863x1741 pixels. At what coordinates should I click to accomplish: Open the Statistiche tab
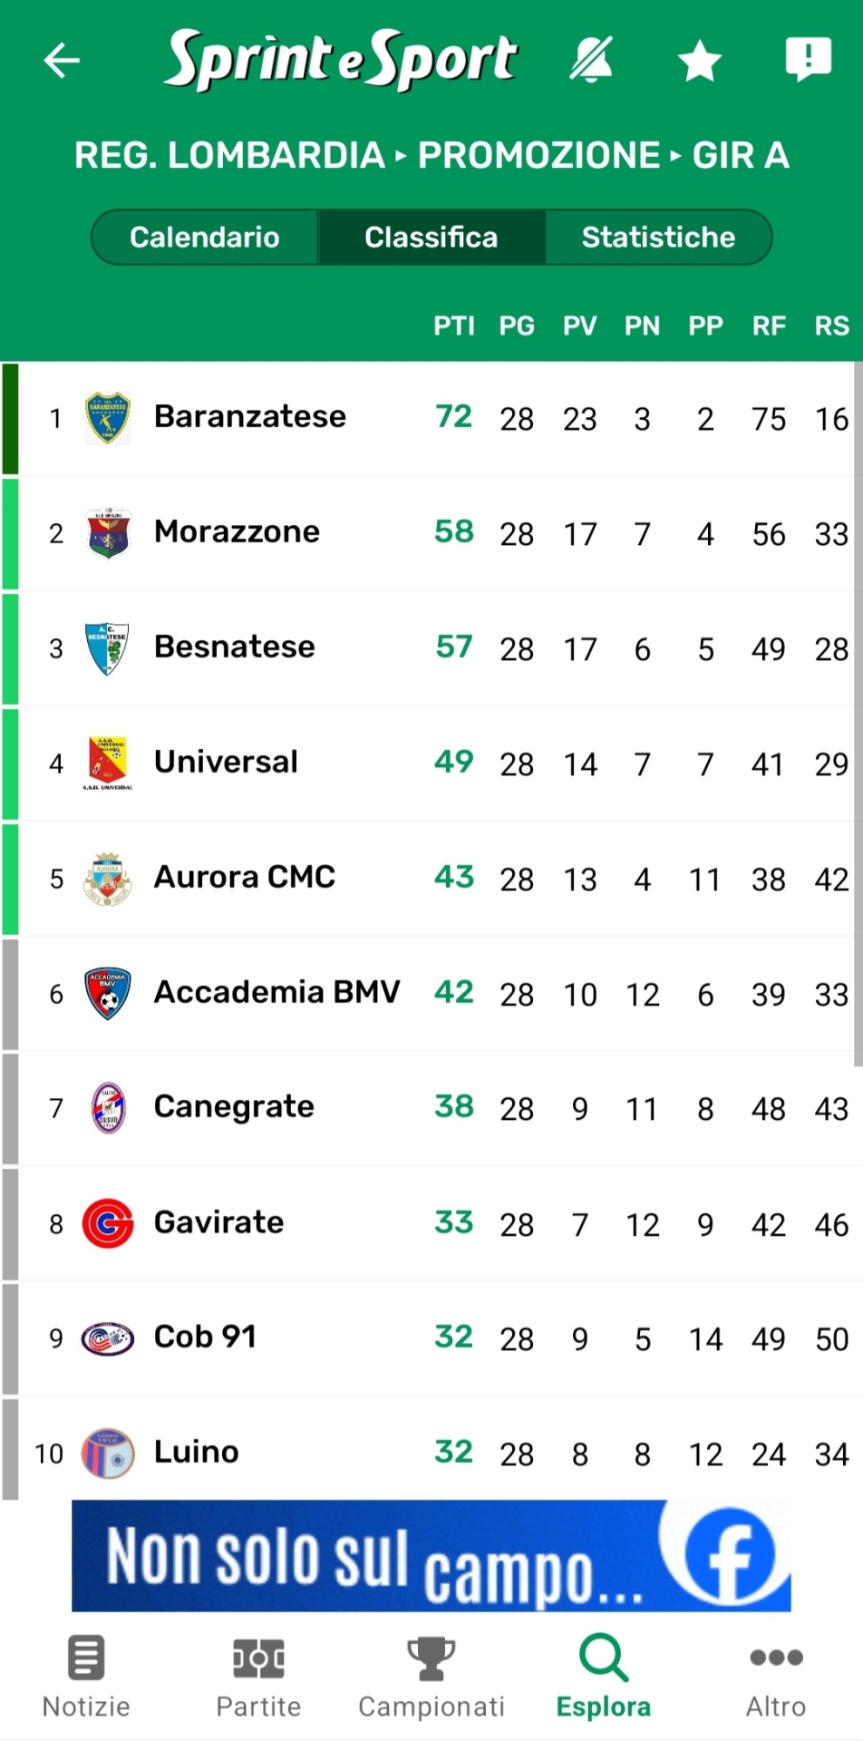(658, 238)
